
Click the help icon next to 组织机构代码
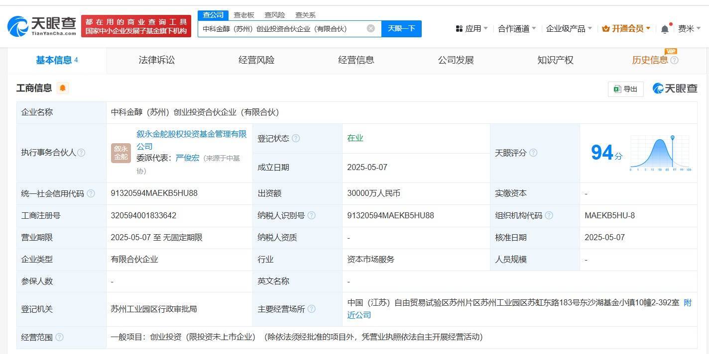coord(549,215)
